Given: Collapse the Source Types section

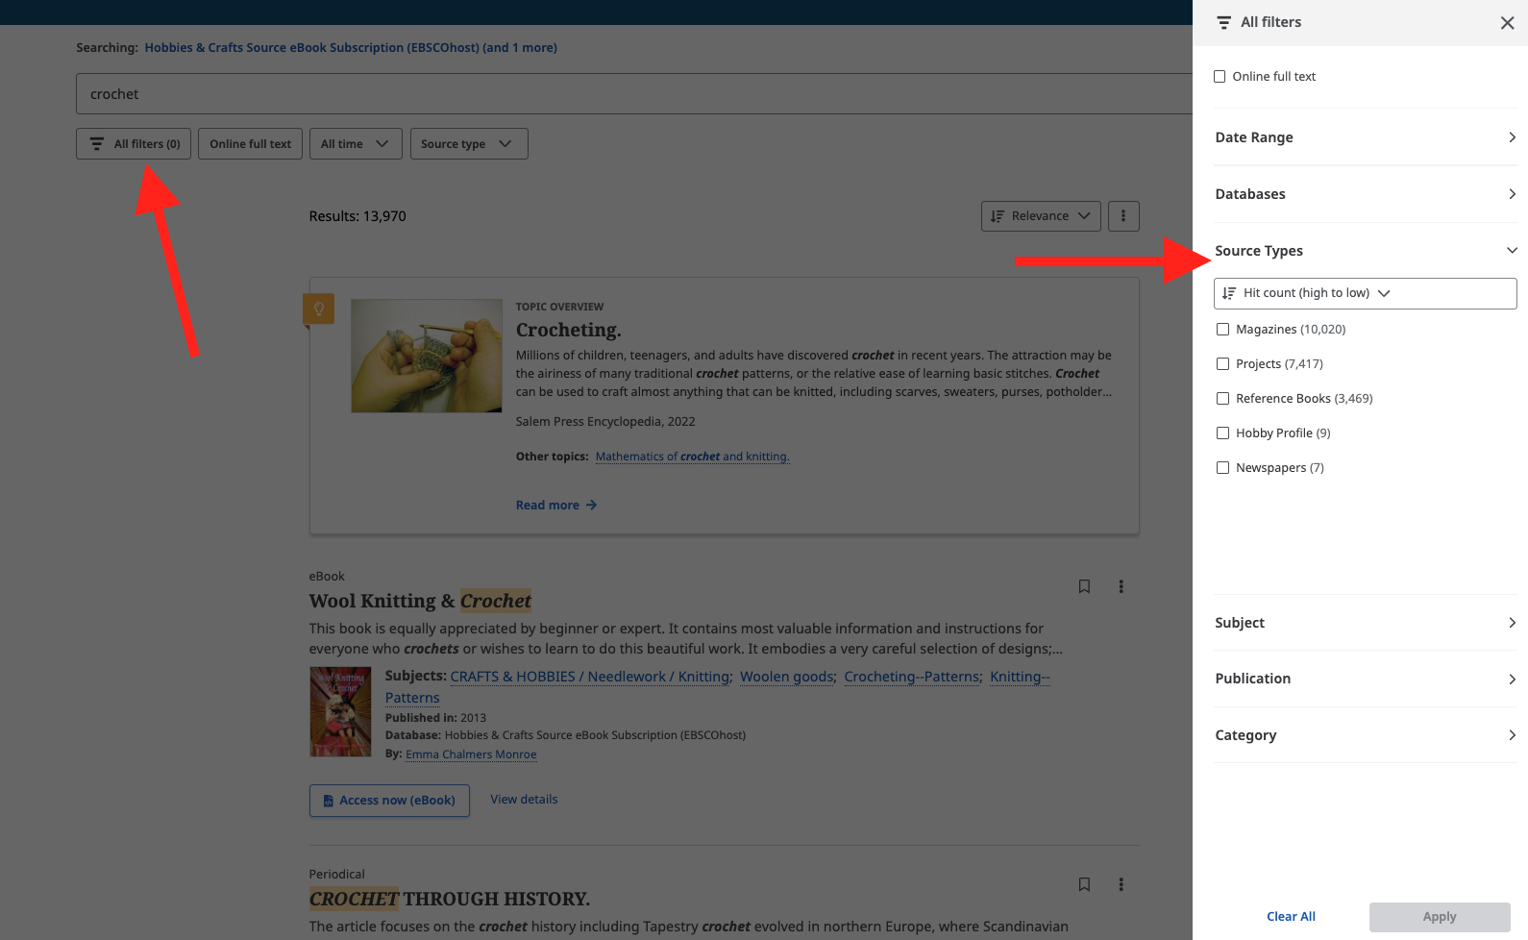Looking at the screenshot, I should pyautogui.click(x=1366, y=251).
